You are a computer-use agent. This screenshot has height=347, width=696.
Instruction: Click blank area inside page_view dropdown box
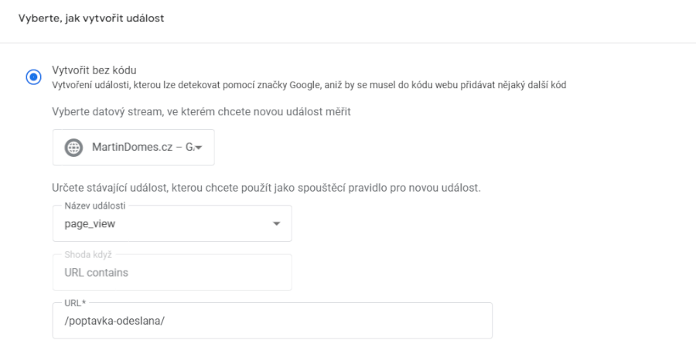[x=191, y=224]
